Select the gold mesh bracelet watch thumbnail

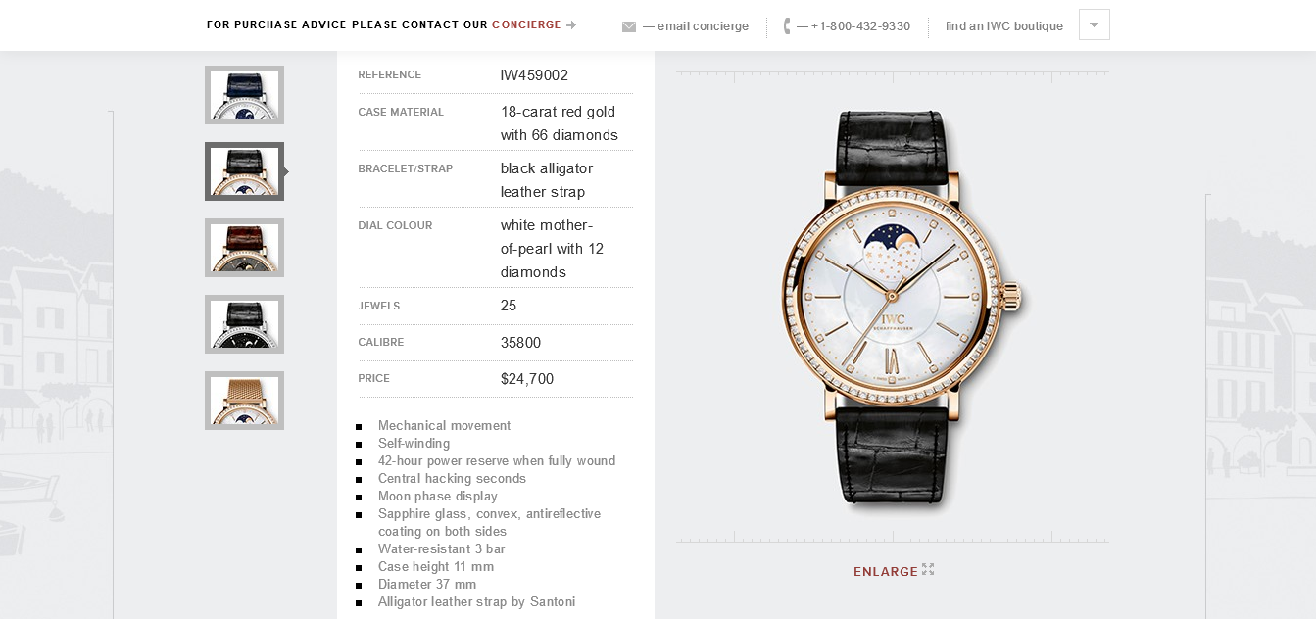[x=244, y=401]
